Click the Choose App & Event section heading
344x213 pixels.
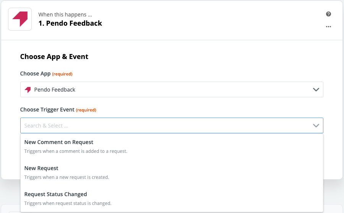(x=54, y=57)
